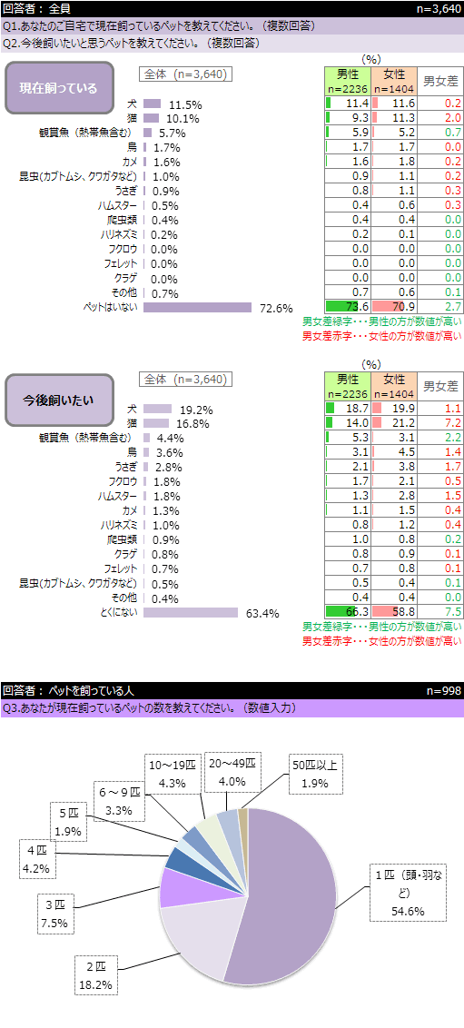Click the 男性 column header in first table
Screen dimensions: 464x1028
click(348, 82)
